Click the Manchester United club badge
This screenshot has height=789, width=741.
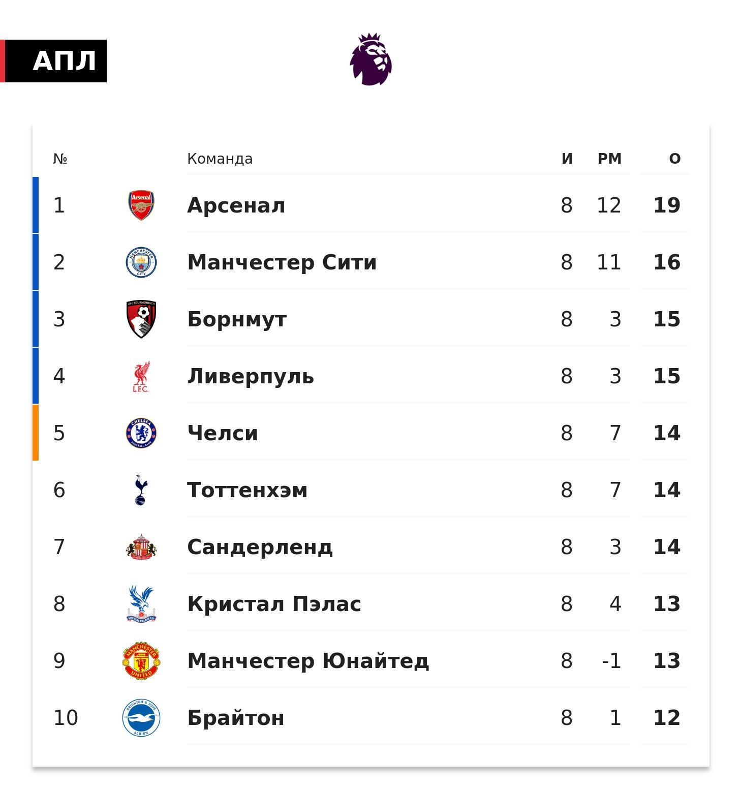(141, 661)
